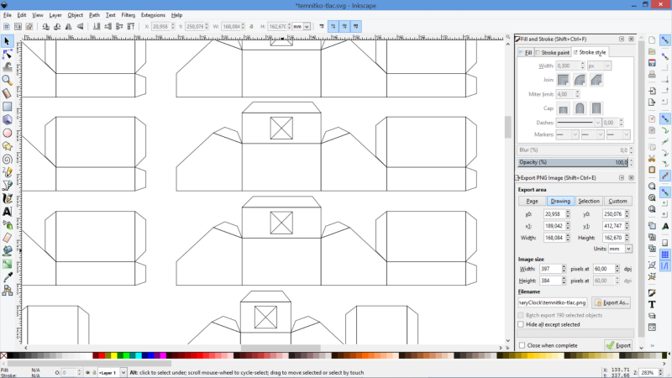
Task: Toggle Hide all except selected checkbox
Action: (x=521, y=324)
